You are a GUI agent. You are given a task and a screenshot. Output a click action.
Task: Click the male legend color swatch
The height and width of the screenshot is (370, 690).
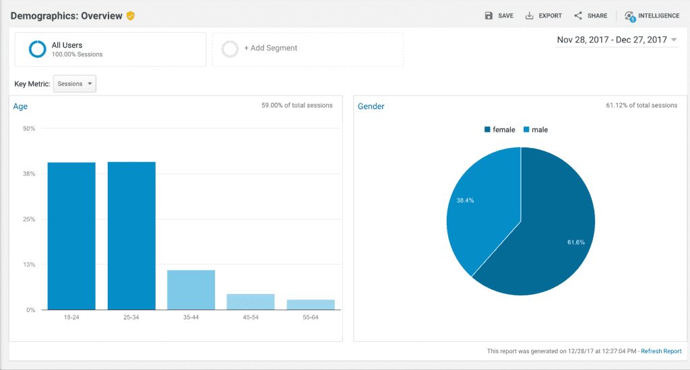pos(526,130)
